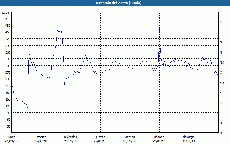Select the date 24/09/18

point(11,141)
